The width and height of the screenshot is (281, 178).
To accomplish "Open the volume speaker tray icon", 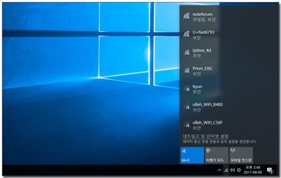I will pos(232,170).
